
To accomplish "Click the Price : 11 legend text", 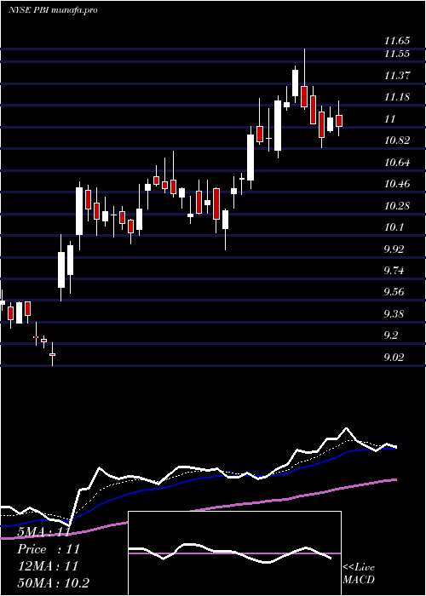I will click(49, 549).
